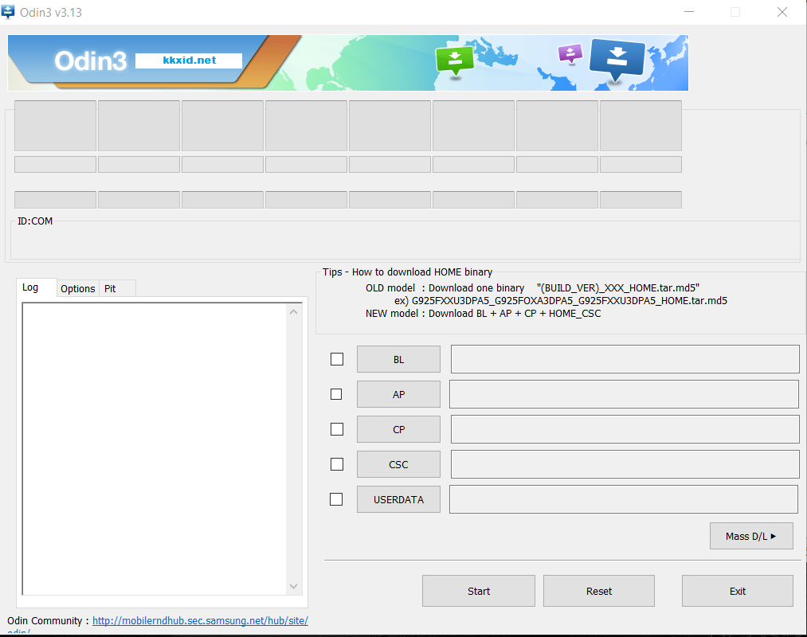The width and height of the screenshot is (807, 637).
Task: Click into the AP file path field
Action: (x=624, y=394)
